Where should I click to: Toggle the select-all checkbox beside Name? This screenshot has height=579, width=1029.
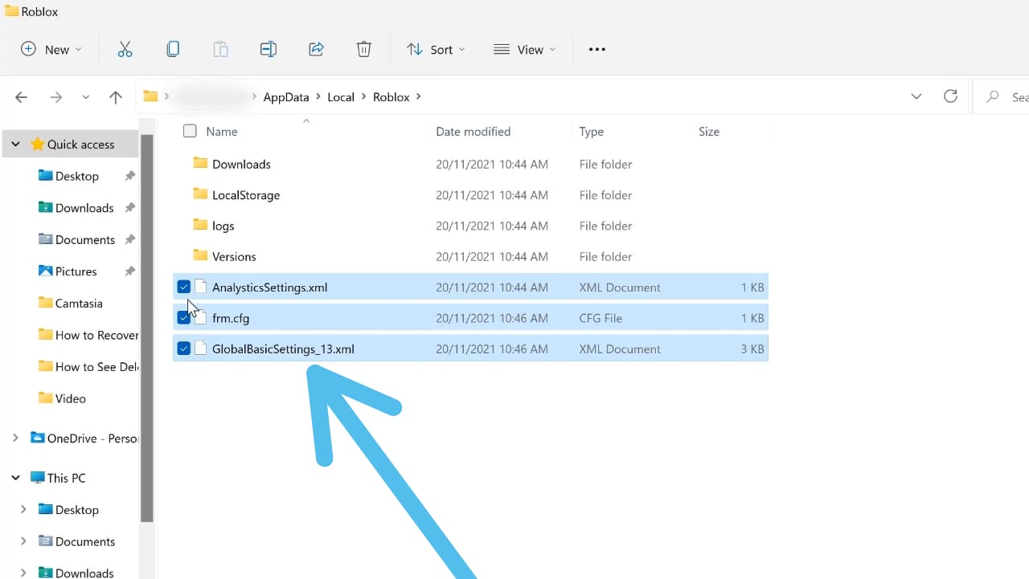[x=190, y=131]
